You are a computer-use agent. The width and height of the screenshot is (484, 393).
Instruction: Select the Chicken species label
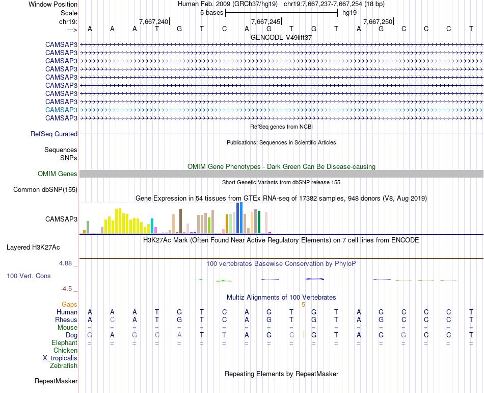click(65, 350)
